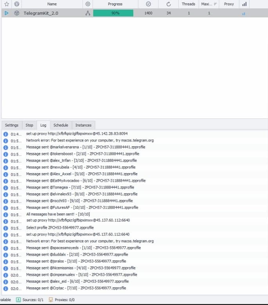Select log line 'Message sent @newubiela - [4/10]'
Screen dimensions: 268x305
pos(81,167)
